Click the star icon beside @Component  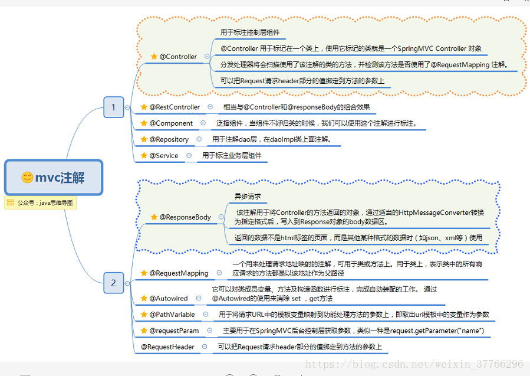point(144,123)
